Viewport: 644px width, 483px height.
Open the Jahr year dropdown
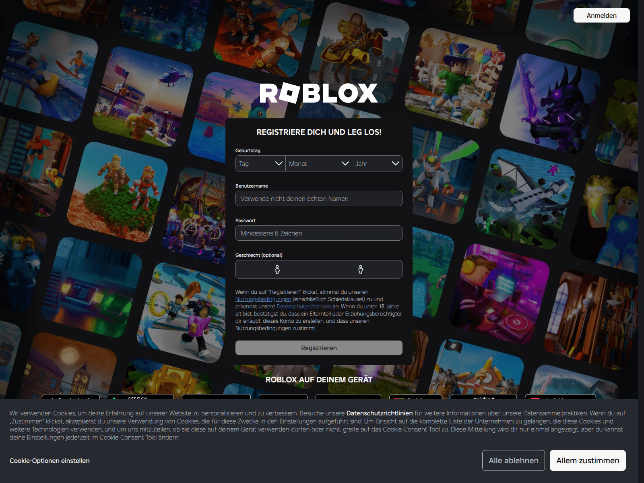click(x=377, y=163)
